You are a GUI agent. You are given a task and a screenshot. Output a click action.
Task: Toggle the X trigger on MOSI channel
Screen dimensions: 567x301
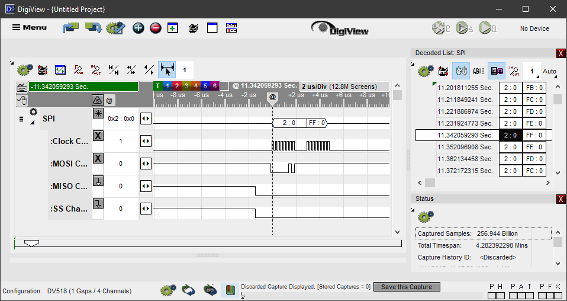point(98,158)
